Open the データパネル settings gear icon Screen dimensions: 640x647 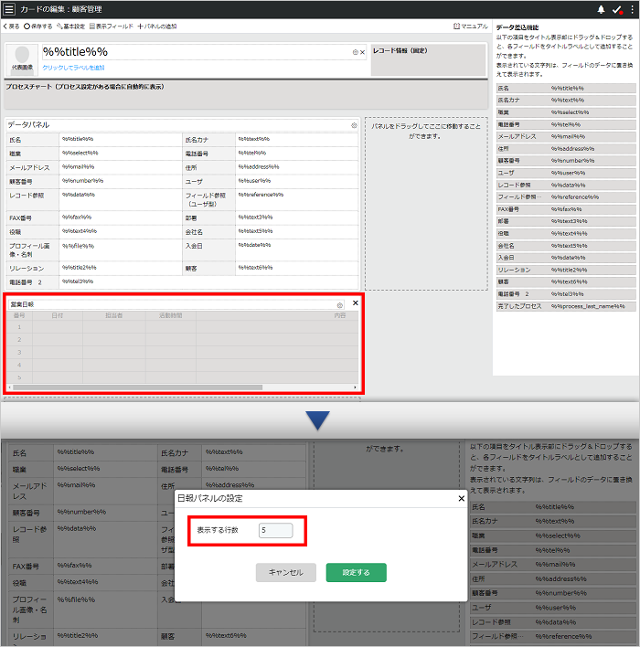[x=354, y=125]
